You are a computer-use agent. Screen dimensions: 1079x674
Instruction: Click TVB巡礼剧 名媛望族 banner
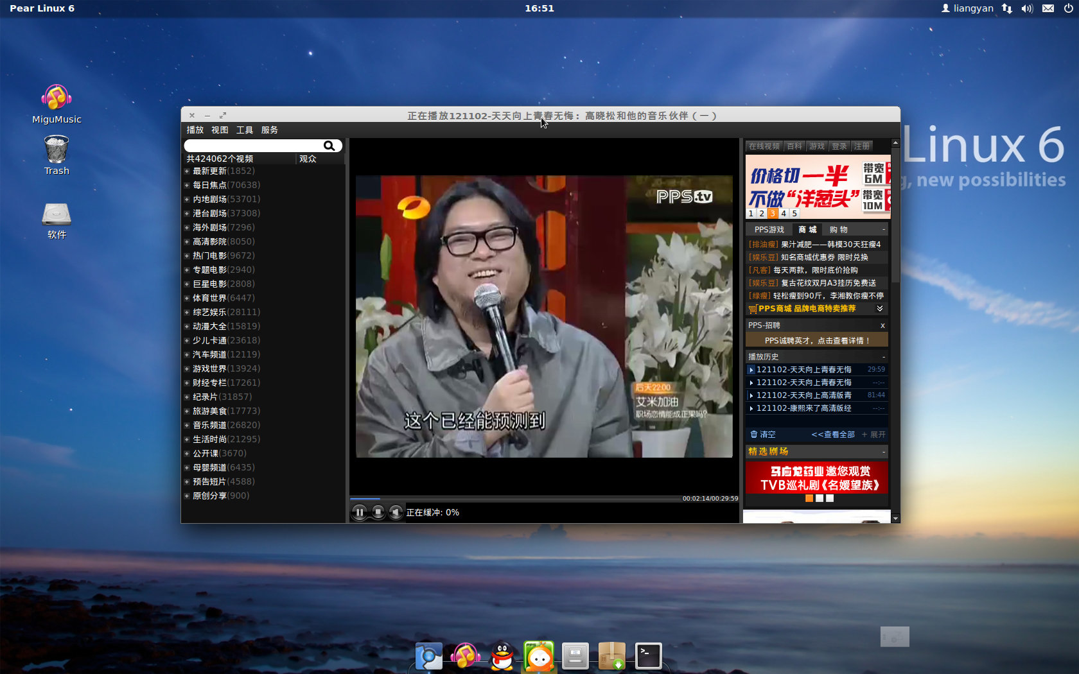click(817, 478)
